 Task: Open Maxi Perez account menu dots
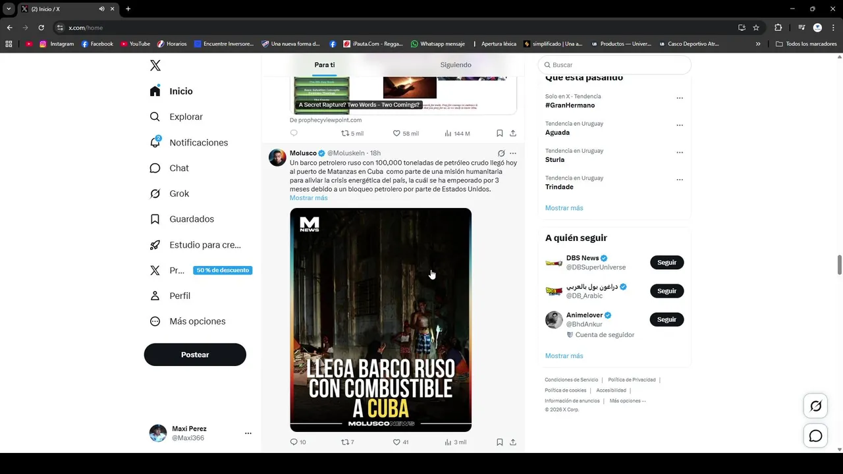[248, 433]
